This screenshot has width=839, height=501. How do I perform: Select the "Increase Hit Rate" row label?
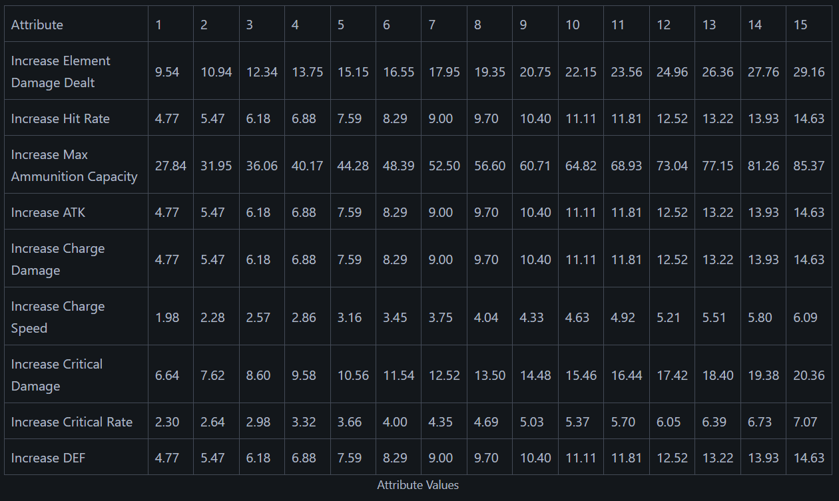(x=61, y=118)
